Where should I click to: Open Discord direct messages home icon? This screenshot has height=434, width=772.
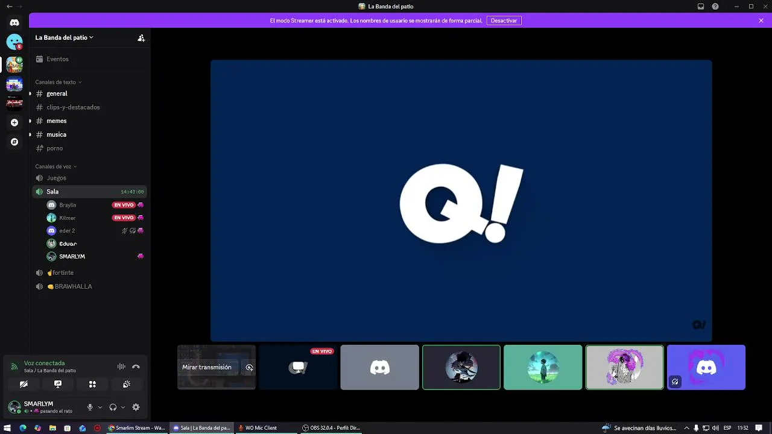14,22
